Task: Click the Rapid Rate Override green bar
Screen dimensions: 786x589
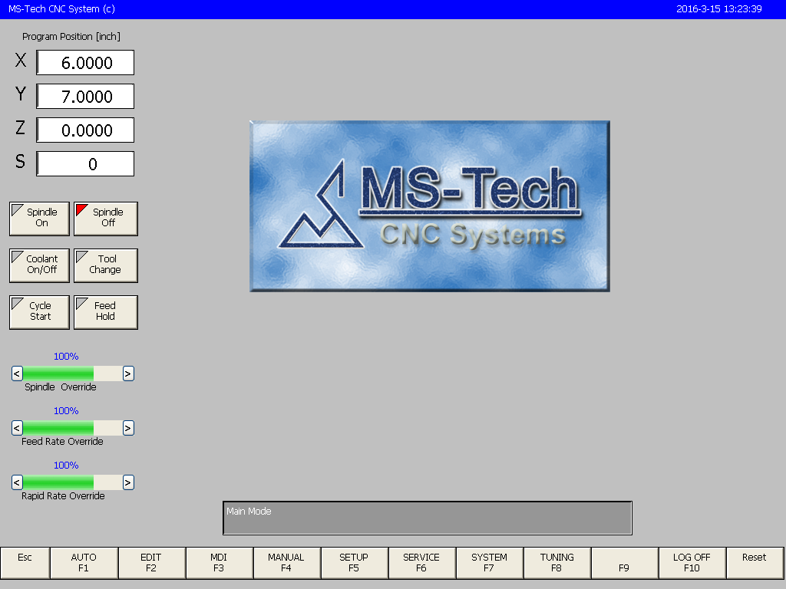Action: 58,482
